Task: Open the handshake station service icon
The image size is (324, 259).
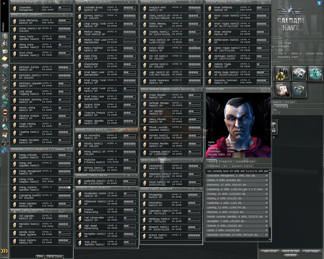Action: [283, 90]
